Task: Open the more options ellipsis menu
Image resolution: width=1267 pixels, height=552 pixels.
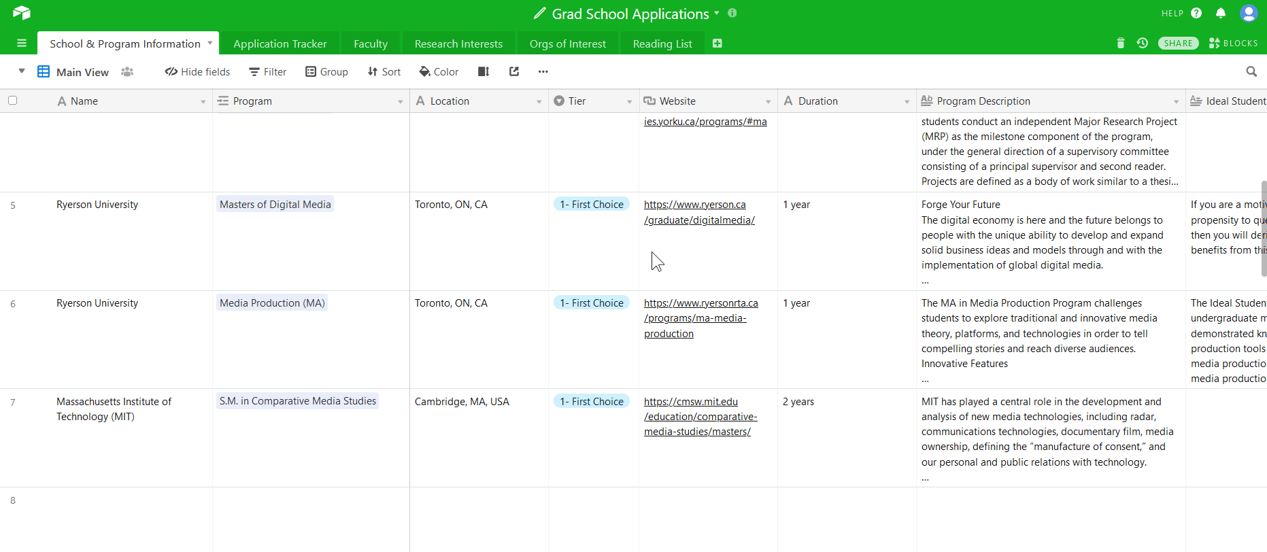Action: [543, 71]
